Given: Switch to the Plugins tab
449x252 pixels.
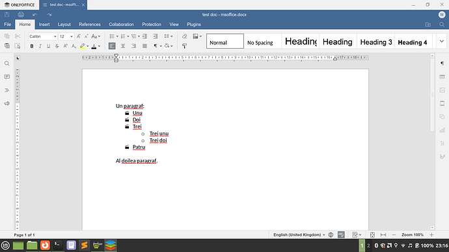Looking at the screenshot, I should (194, 25).
